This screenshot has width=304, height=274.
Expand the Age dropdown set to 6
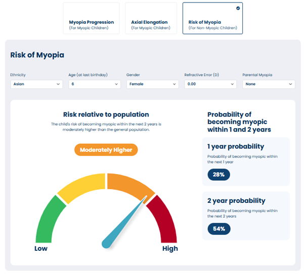[95, 84]
